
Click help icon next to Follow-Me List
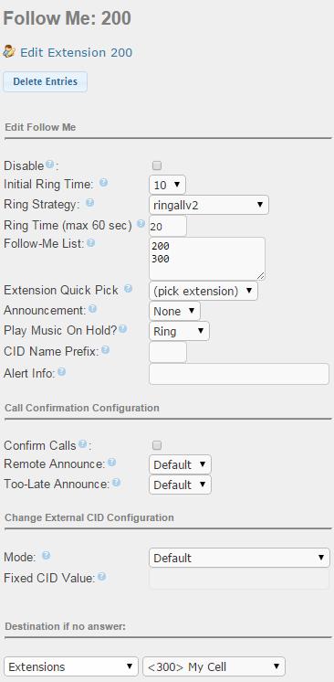tap(90, 242)
